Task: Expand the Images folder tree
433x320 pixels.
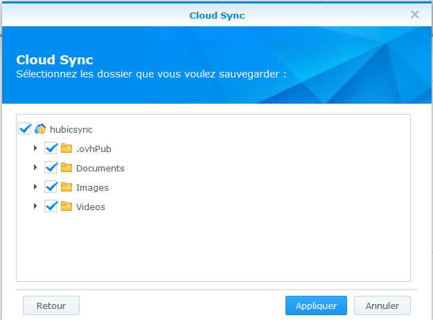Action: 35,187
